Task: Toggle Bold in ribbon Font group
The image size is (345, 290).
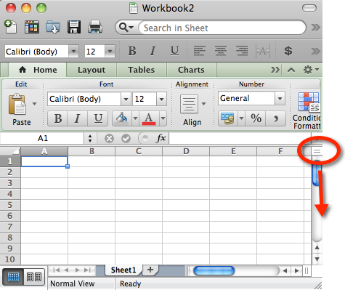Action: (58, 118)
